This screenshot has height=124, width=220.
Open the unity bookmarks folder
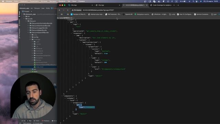172,14
